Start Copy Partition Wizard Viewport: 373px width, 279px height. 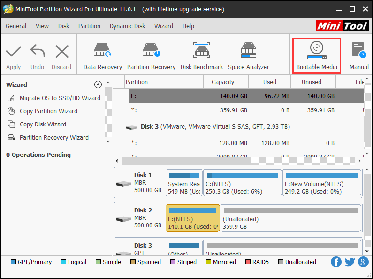pos(48,111)
